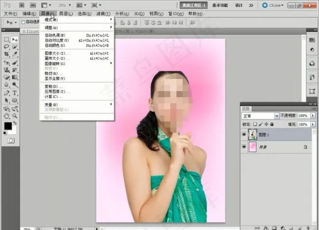
Task: Pick the Lasso tool
Action: (6, 47)
